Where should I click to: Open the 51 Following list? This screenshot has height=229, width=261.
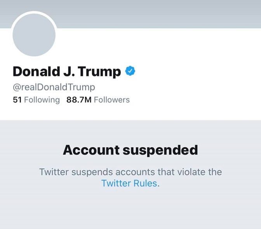point(36,100)
